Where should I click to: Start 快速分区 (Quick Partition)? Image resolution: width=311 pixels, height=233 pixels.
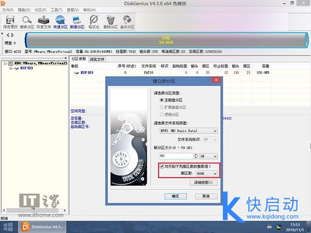60,22
